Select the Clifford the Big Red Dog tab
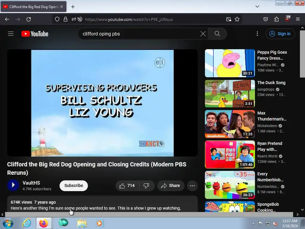305x229 pixels. 33,7
